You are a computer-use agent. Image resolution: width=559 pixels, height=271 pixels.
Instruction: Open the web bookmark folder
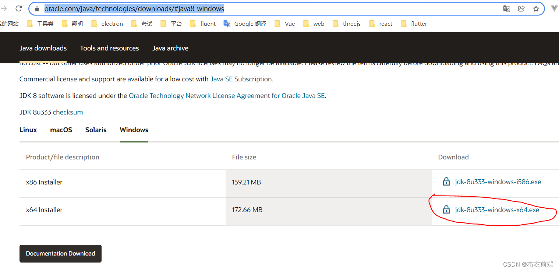click(x=314, y=24)
